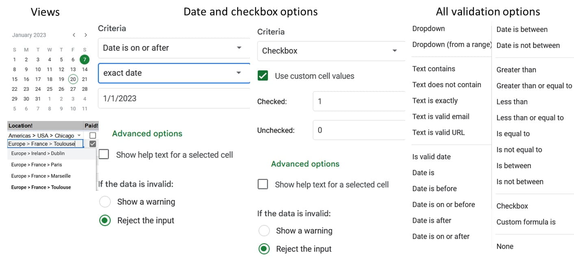Viewport: 574px width, 261px height.
Task: Select January 1 in the calendar
Action: click(15, 59)
